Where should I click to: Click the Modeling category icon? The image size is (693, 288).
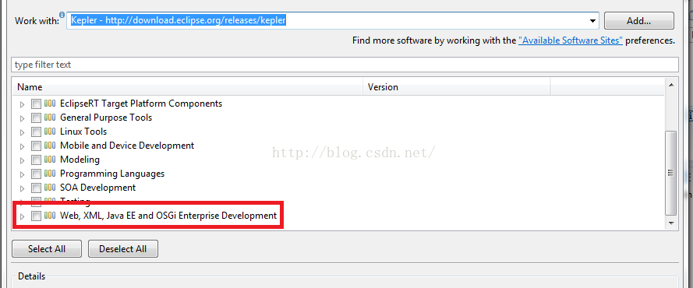click(x=50, y=160)
